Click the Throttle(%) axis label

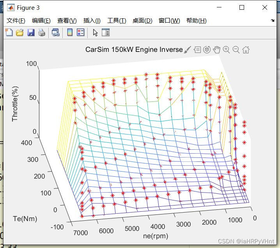coord(15,104)
